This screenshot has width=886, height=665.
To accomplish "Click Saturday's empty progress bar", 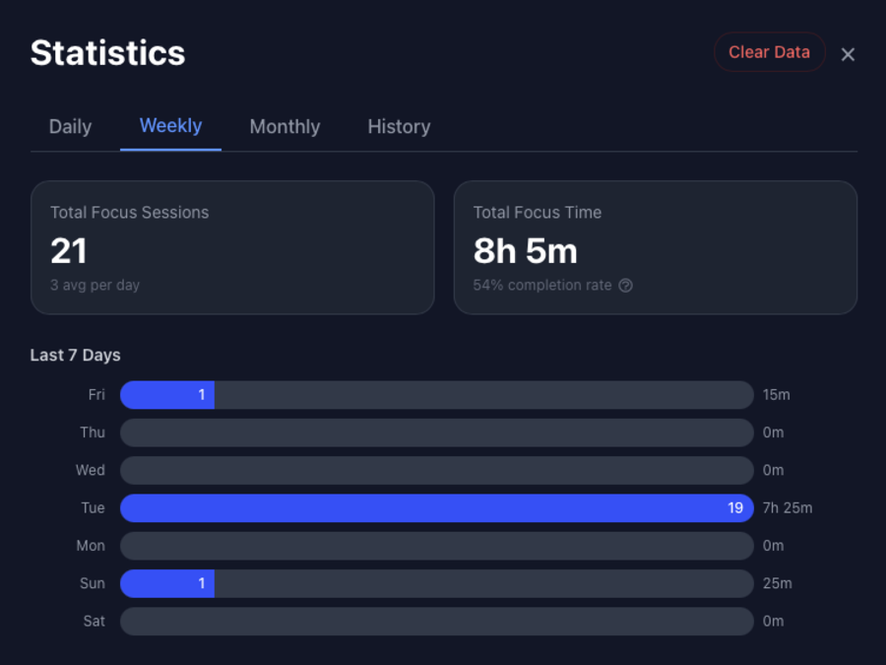I will click(433, 621).
